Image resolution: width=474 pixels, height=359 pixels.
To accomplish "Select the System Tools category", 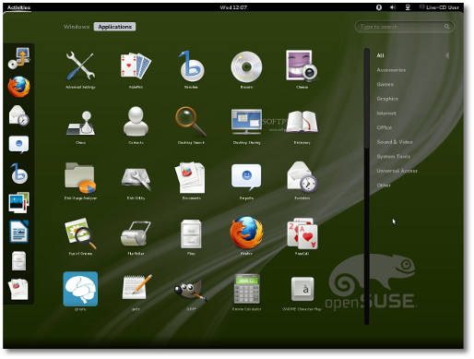I will click(x=394, y=156).
